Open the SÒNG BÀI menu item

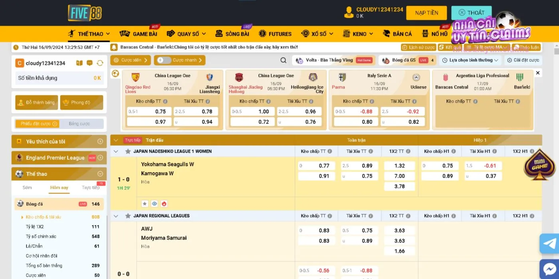233,34
